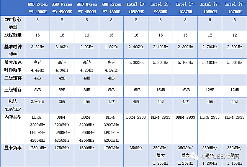The width and height of the screenshot is (247, 167).
Task: Select the 三级缓存 row label
Action: point(13,92)
